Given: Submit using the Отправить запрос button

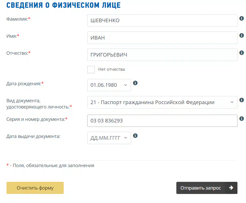Looking at the screenshot, I should click(x=207, y=188).
